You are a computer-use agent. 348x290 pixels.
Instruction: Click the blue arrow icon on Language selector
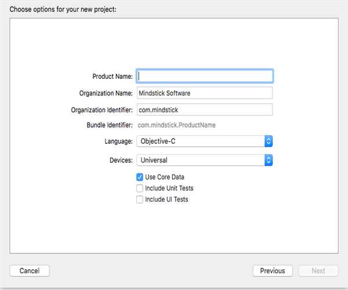point(268,142)
